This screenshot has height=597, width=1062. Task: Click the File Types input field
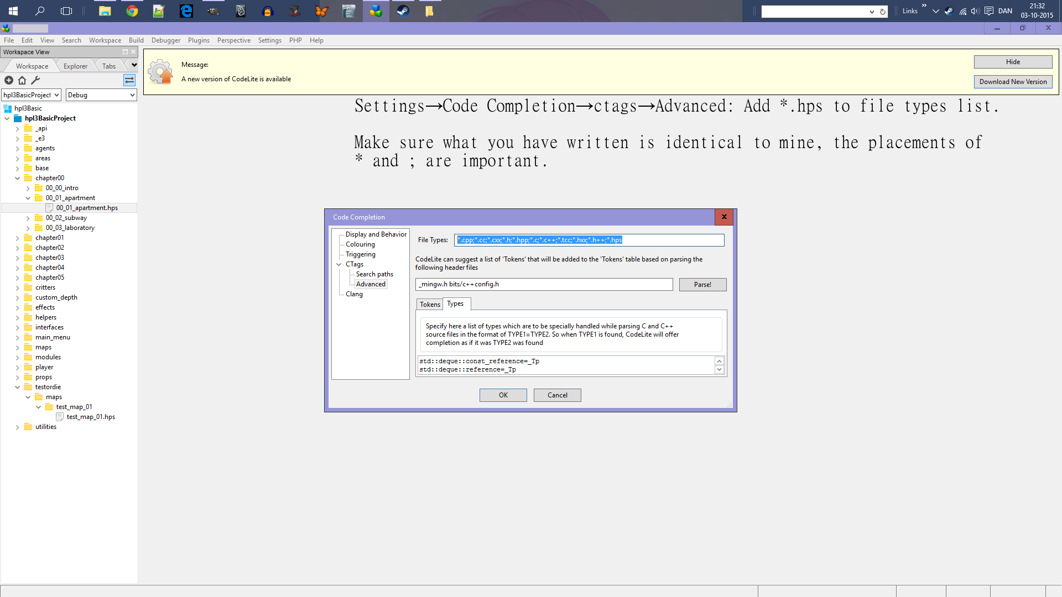pos(589,240)
